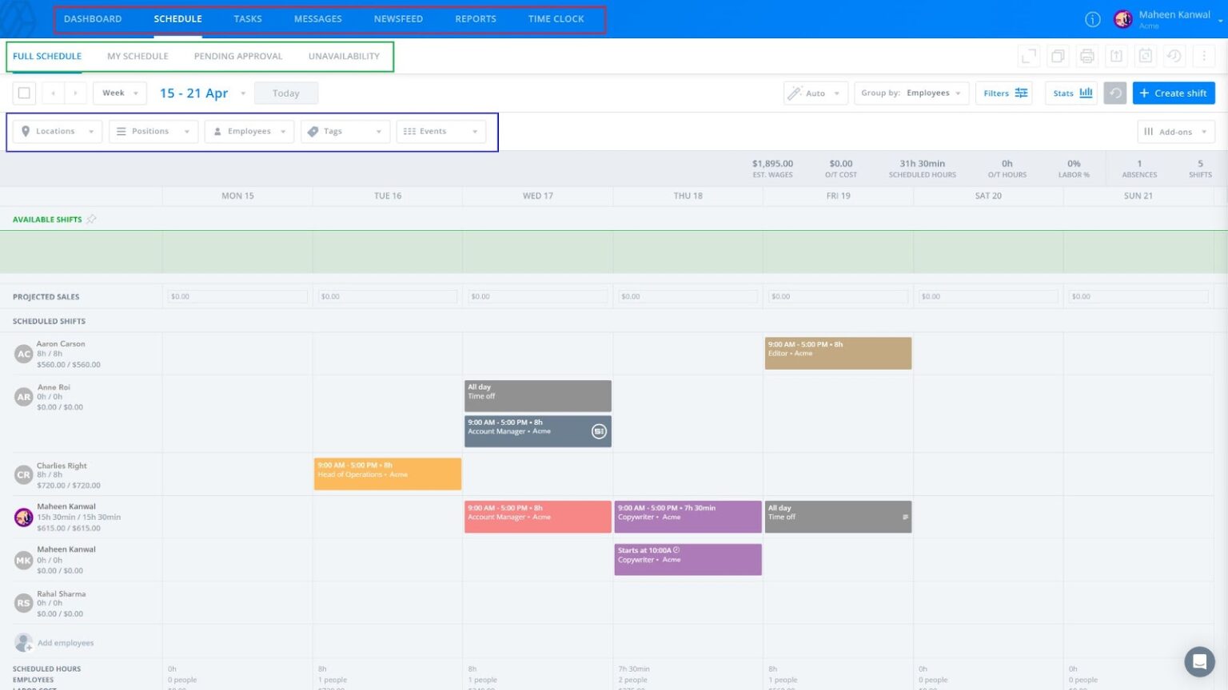This screenshot has height=690, width=1228.
Task: Open the print schedule icon
Action: tap(1086, 56)
